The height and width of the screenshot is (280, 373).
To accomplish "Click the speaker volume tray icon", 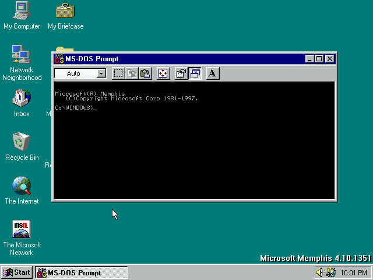I will [x=320, y=272].
